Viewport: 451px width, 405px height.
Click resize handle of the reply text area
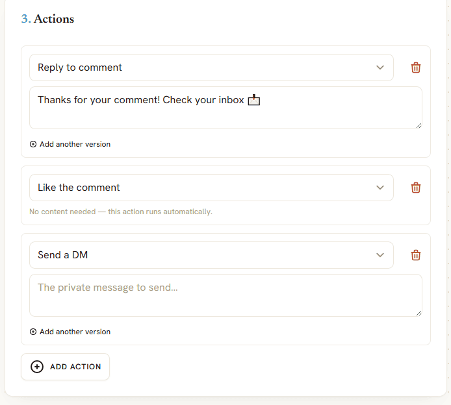(x=419, y=125)
